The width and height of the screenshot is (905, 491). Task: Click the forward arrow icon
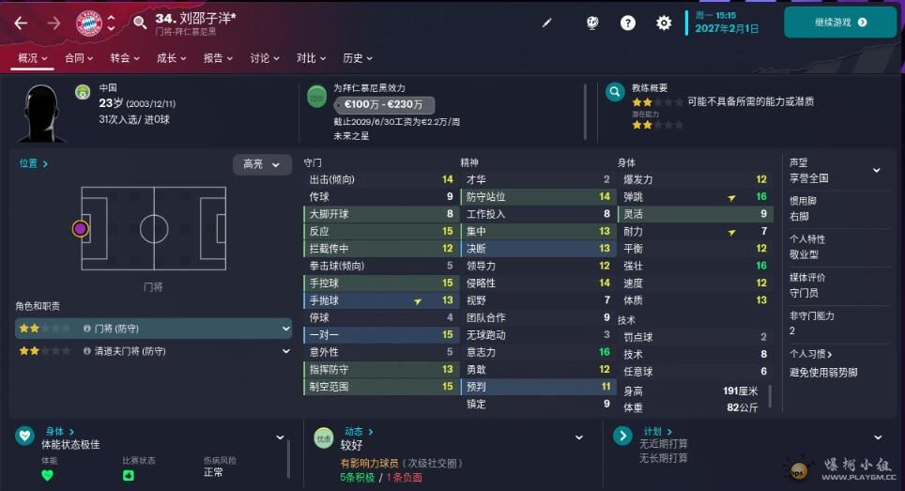pyautogui.click(x=54, y=23)
